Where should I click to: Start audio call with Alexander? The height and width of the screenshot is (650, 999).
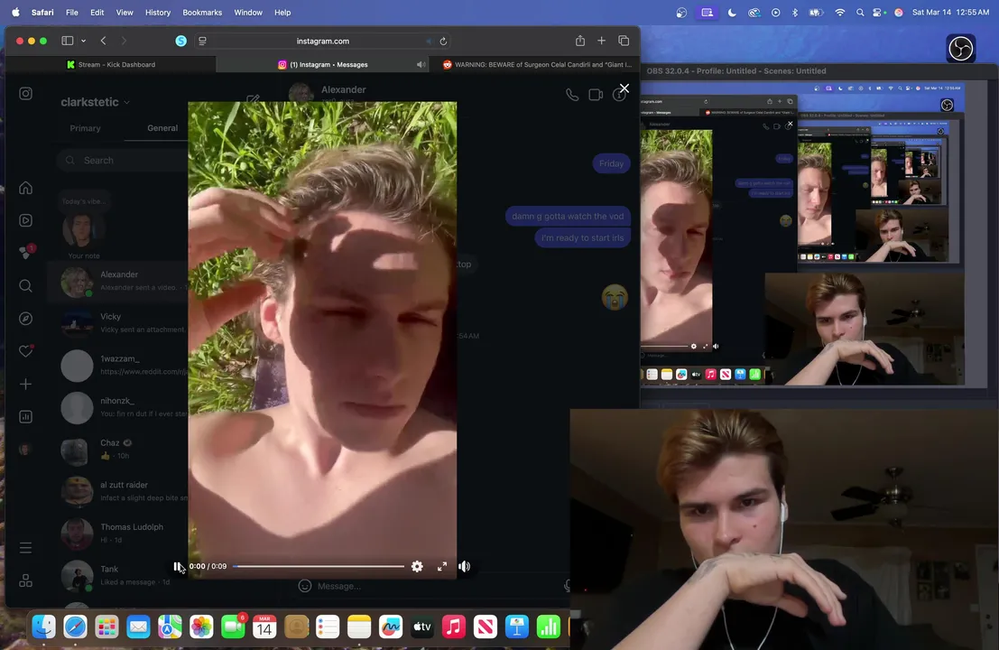[572, 95]
